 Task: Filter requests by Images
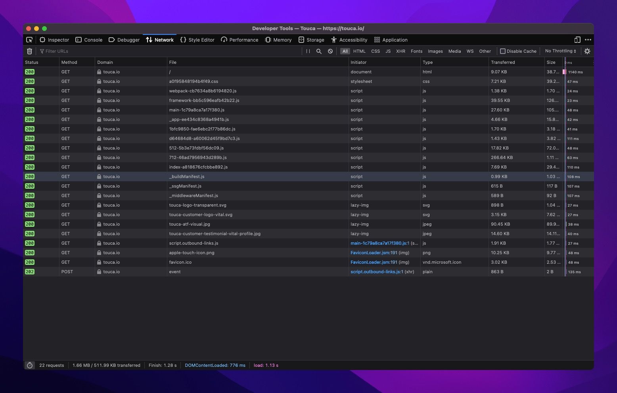coord(435,51)
